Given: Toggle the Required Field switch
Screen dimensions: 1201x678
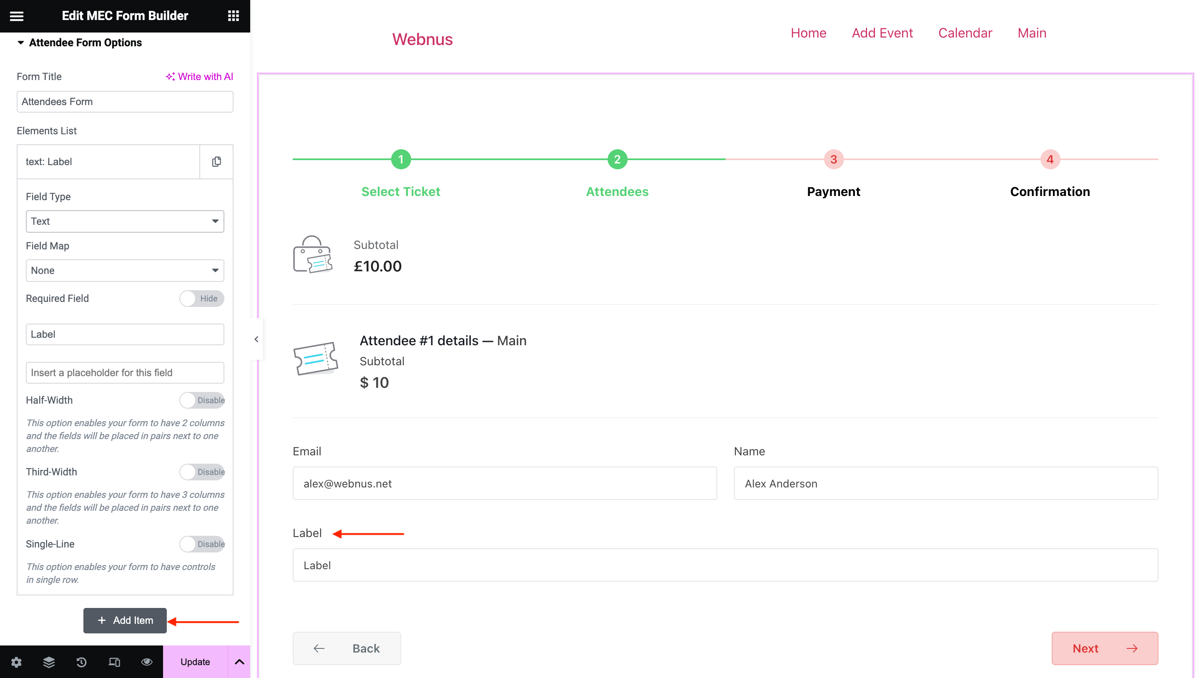Looking at the screenshot, I should tap(201, 299).
